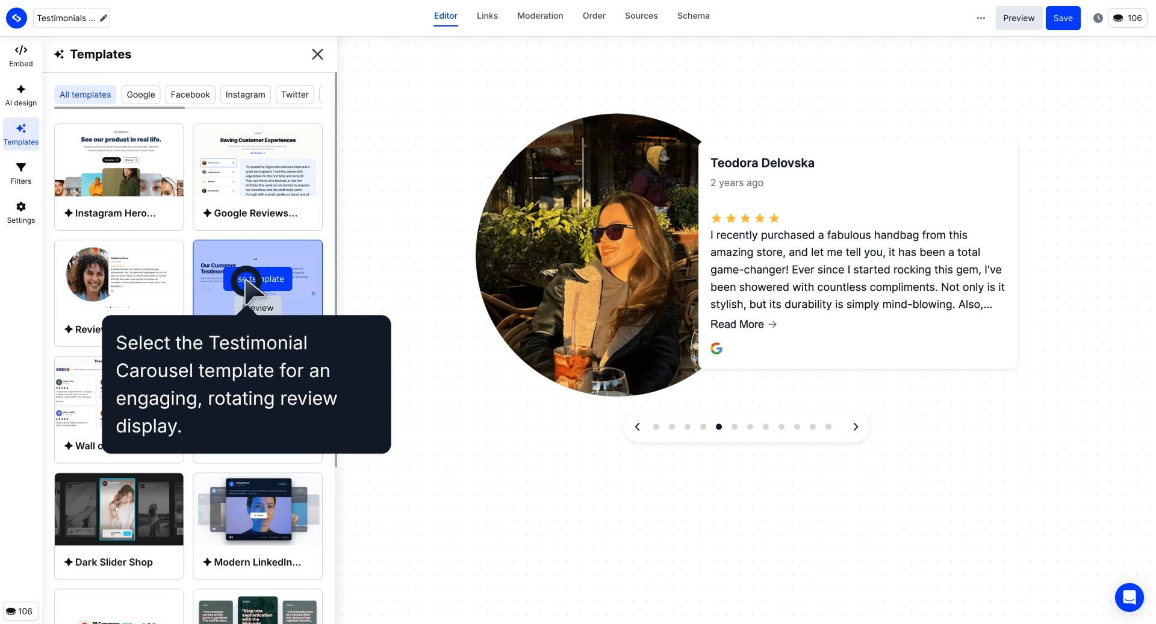This screenshot has height=624, width=1156.
Task: Filter templates by Instagram
Action: pyautogui.click(x=245, y=95)
